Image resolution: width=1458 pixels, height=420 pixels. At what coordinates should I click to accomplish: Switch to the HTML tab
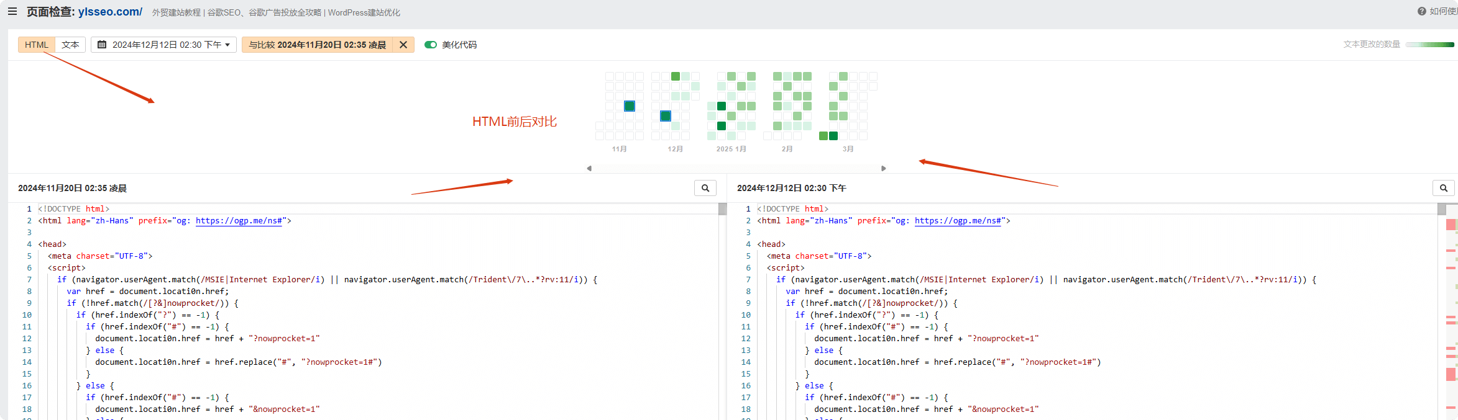(37, 45)
